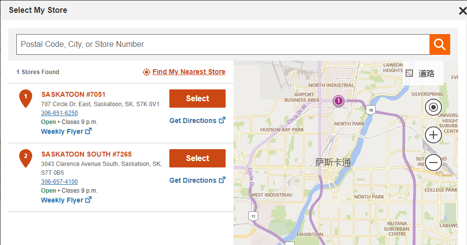The width and height of the screenshot is (467, 245).
Task: Click the orange store pin numbered 2
Action: point(26,158)
